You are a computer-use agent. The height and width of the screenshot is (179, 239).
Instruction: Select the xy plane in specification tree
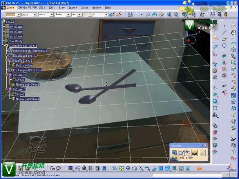pyautogui.click(x=16, y=27)
